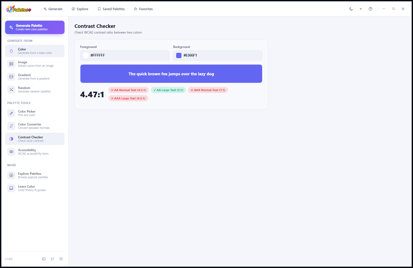Open the Accessibility eye icon tool
The width and height of the screenshot is (413, 268).
click(11, 152)
